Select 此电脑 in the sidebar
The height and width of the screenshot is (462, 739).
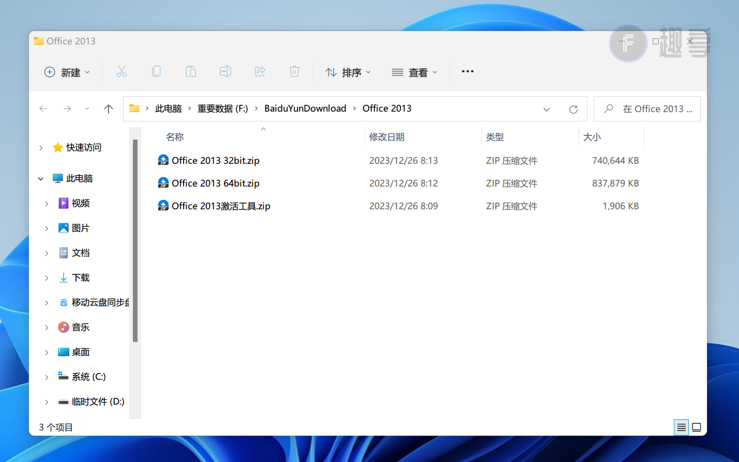(x=73, y=179)
